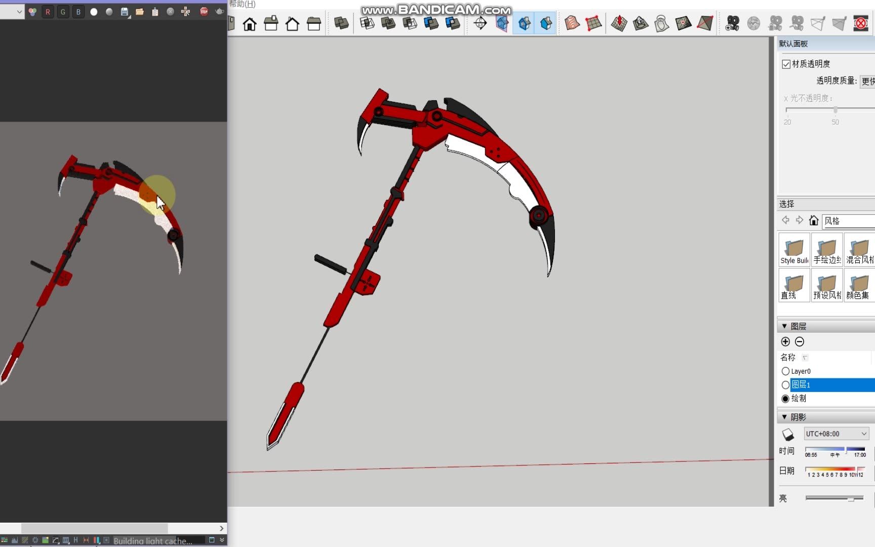The width and height of the screenshot is (875, 547).
Task: Save the rendered image in frame buffer
Action: pyautogui.click(x=125, y=12)
